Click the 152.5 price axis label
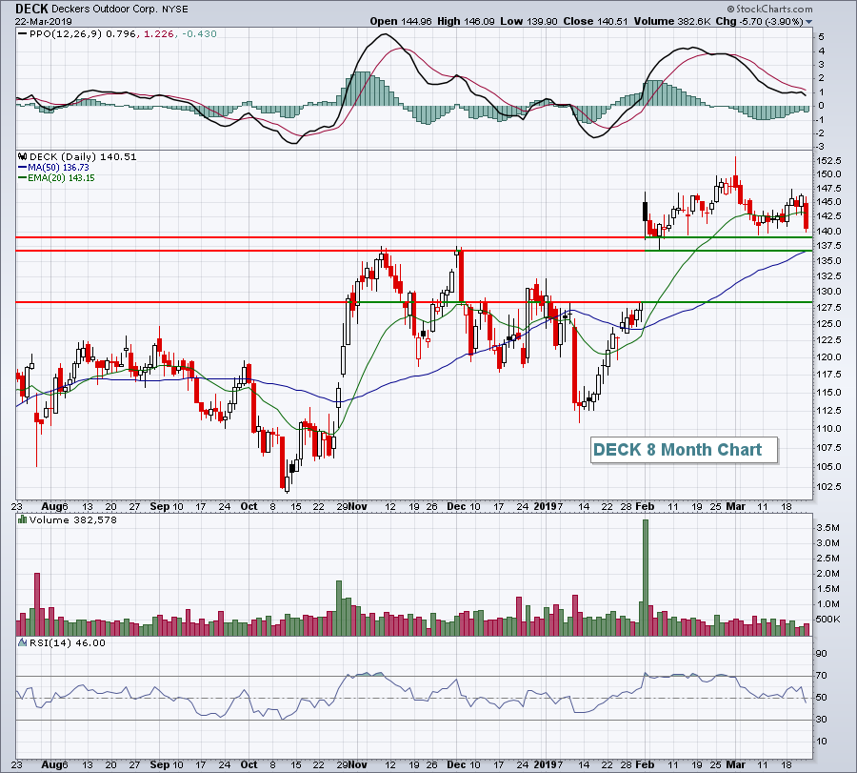Screen dimensions: 857x773 tap(829, 160)
